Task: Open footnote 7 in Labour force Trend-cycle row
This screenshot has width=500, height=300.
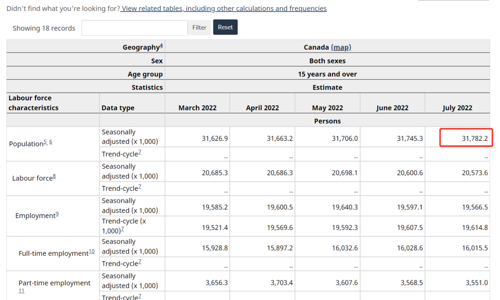Action: (139, 187)
